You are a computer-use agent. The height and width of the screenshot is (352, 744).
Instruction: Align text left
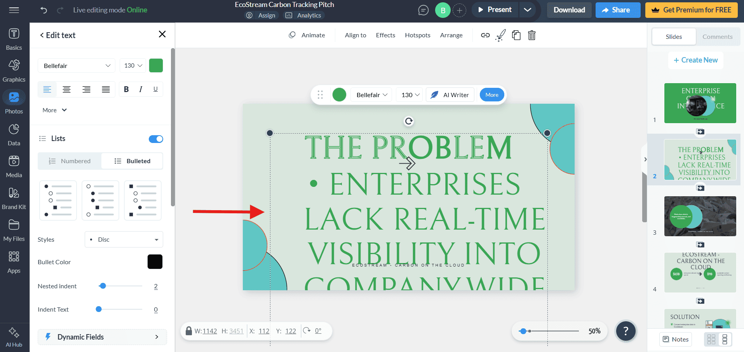tap(47, 89)
